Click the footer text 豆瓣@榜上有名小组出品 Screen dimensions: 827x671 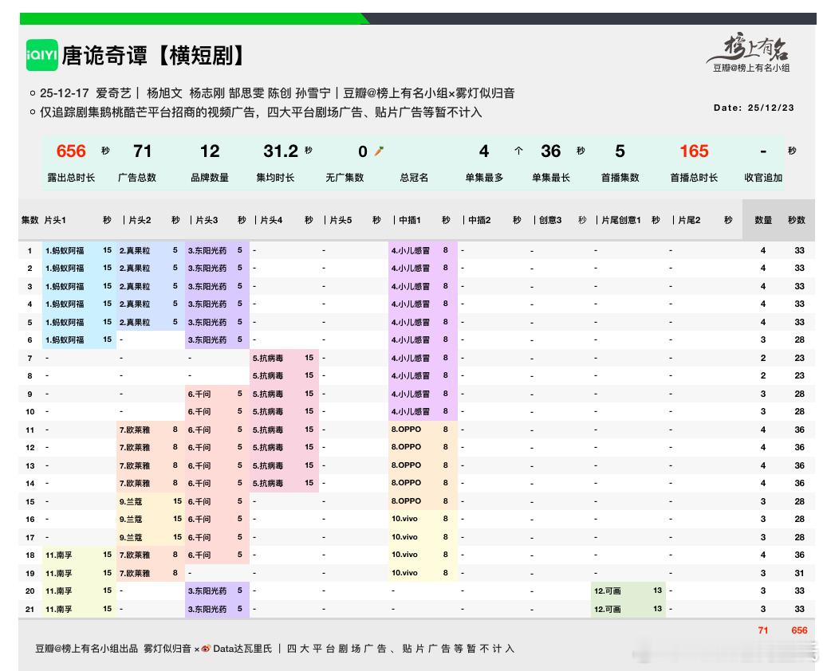pos(86,649)
